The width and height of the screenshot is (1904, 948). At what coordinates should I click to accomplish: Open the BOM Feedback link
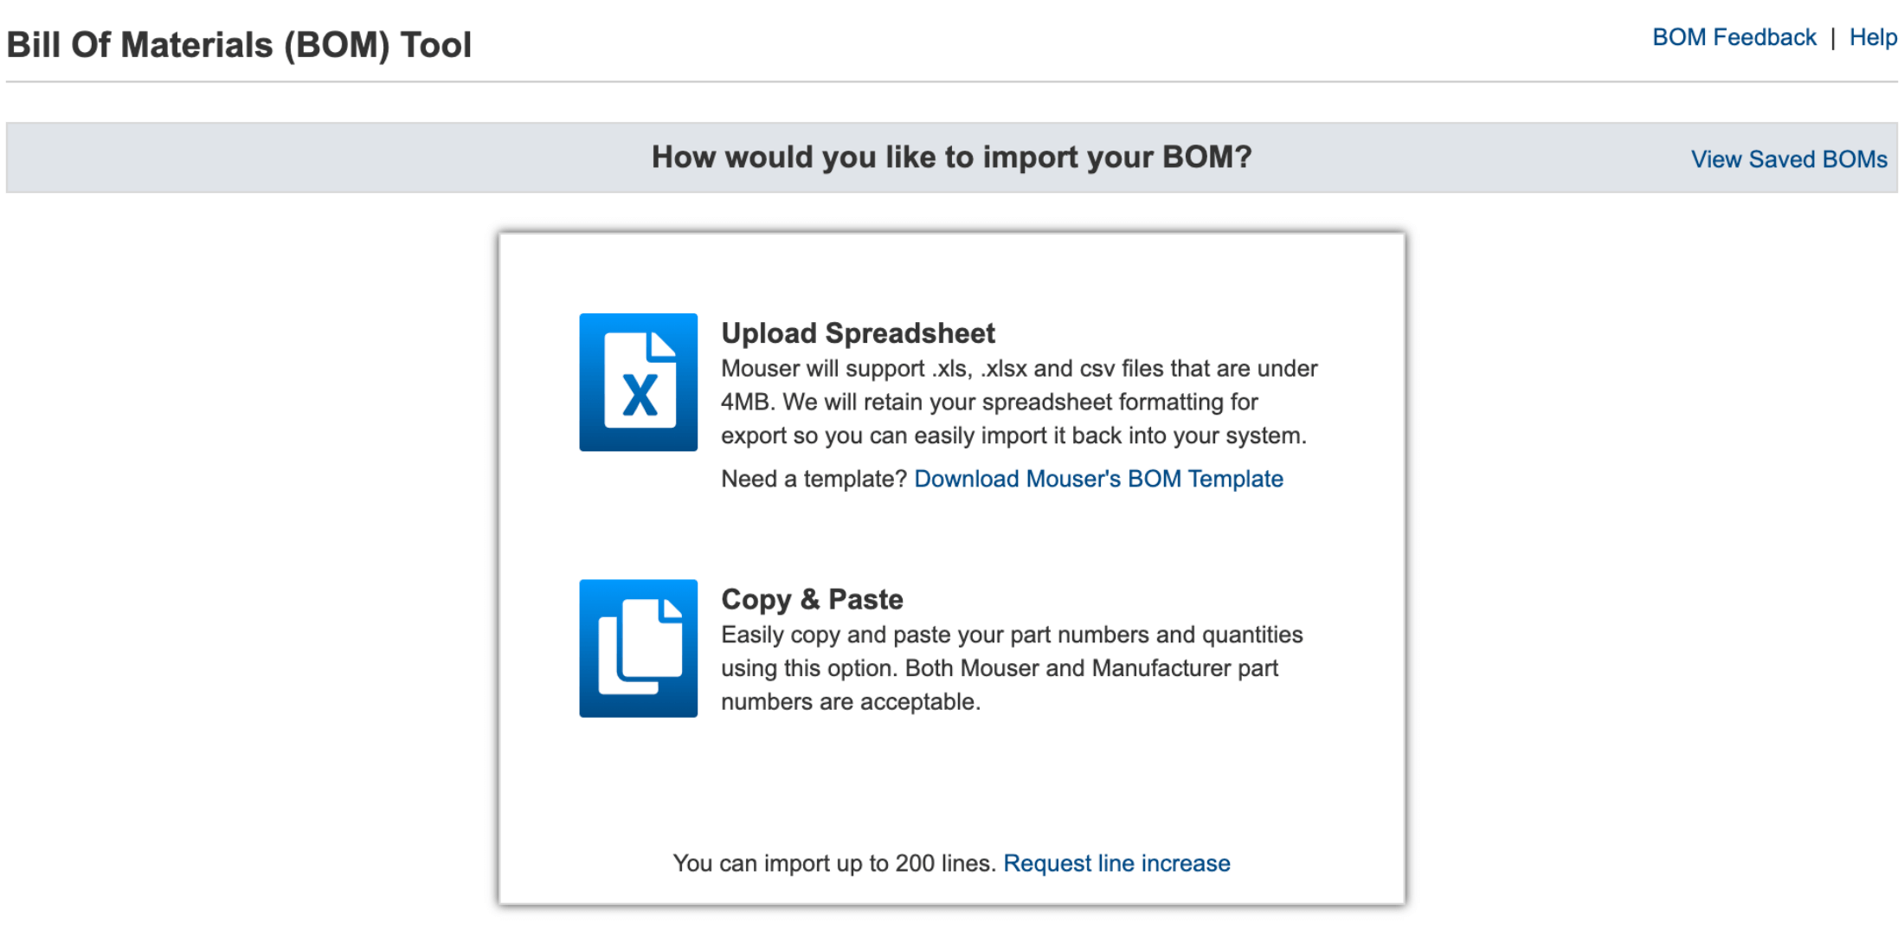pos(1734,37)
